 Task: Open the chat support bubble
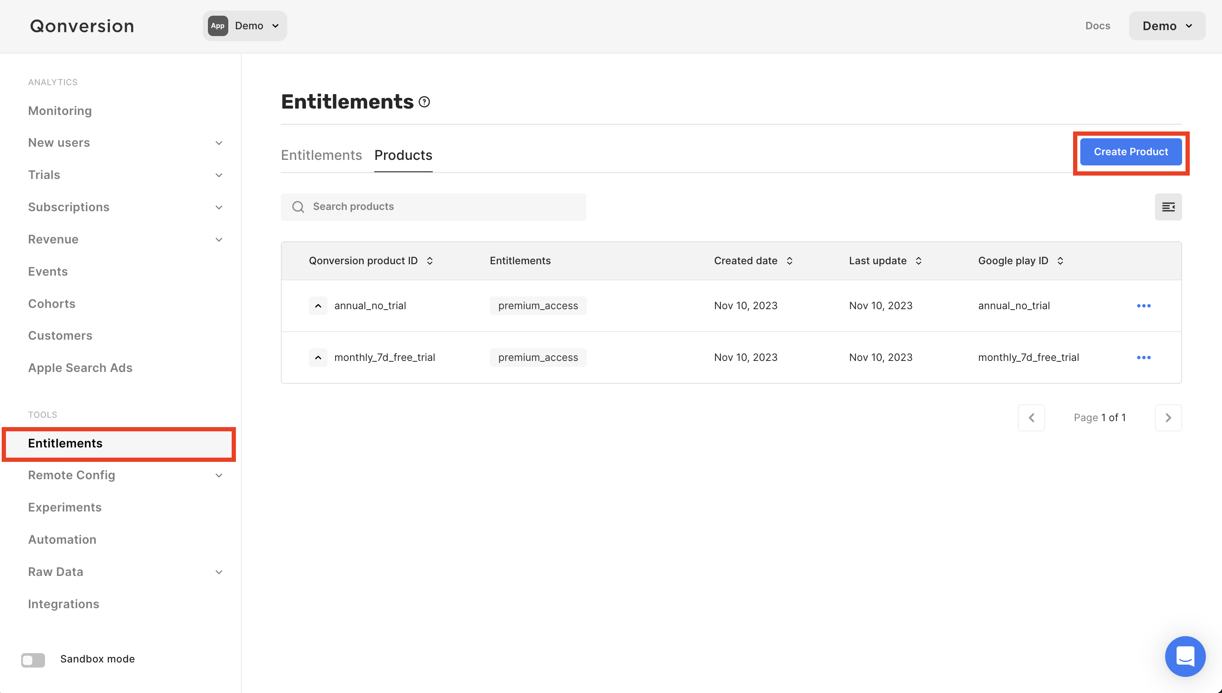pos(1185,657)
